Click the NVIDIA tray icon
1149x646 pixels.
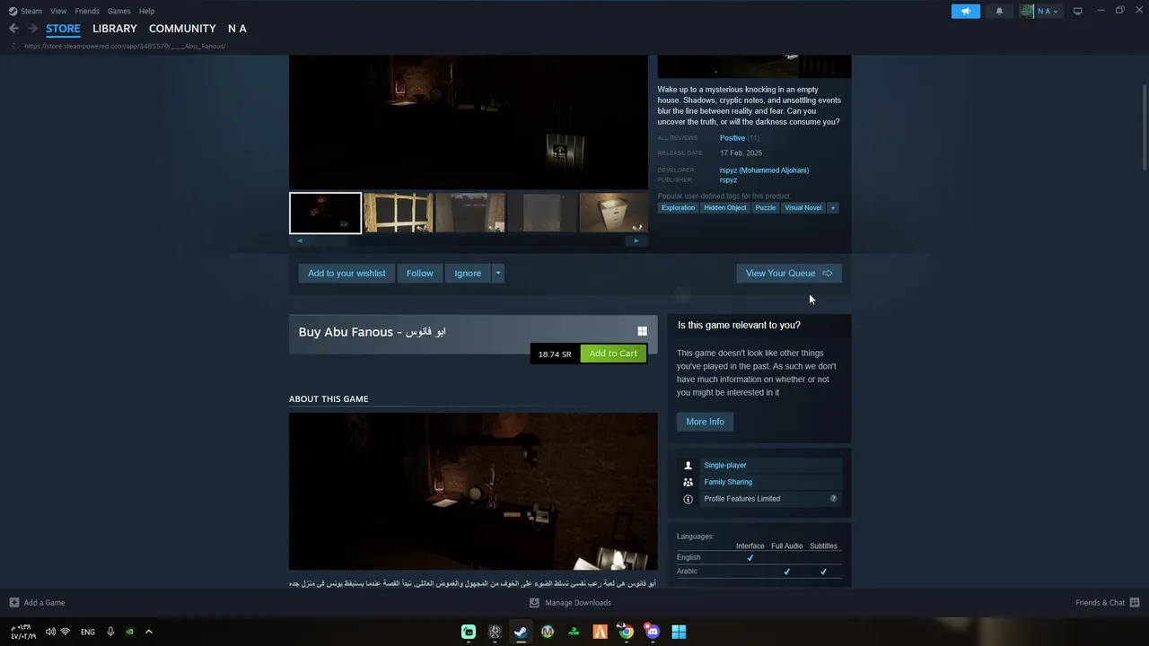(130, 632)
